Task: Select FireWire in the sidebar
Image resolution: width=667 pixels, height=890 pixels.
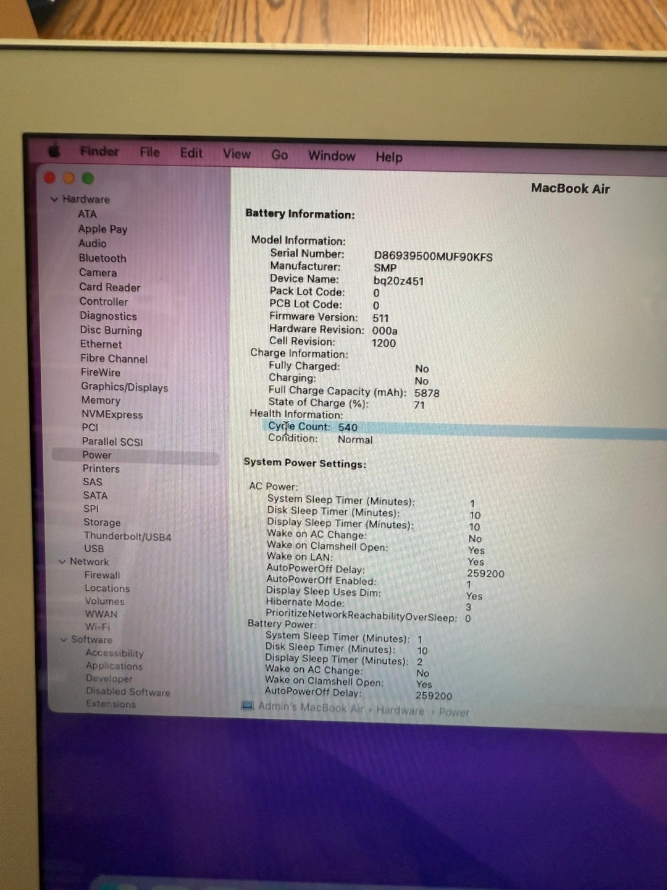Action: click(x=101, y=372)
